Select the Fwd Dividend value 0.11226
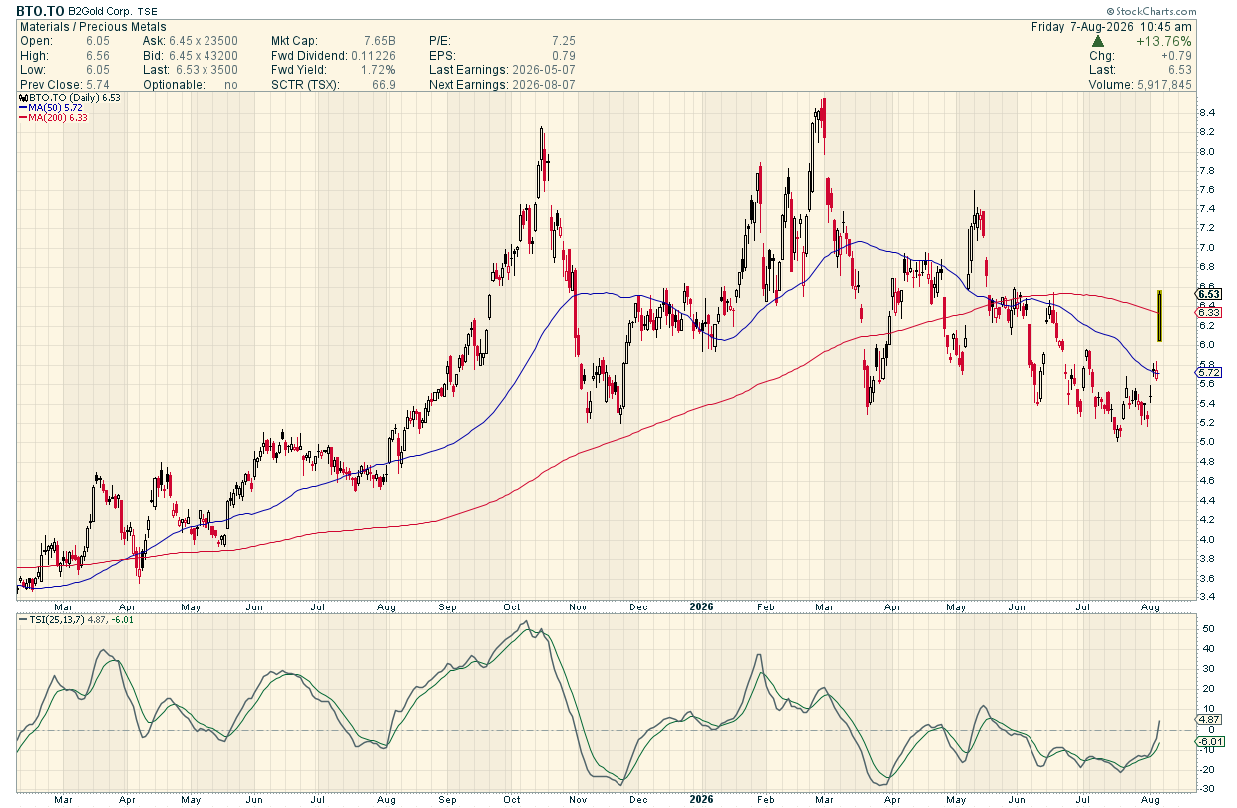The image size is (1237, 808). [373, 56]
